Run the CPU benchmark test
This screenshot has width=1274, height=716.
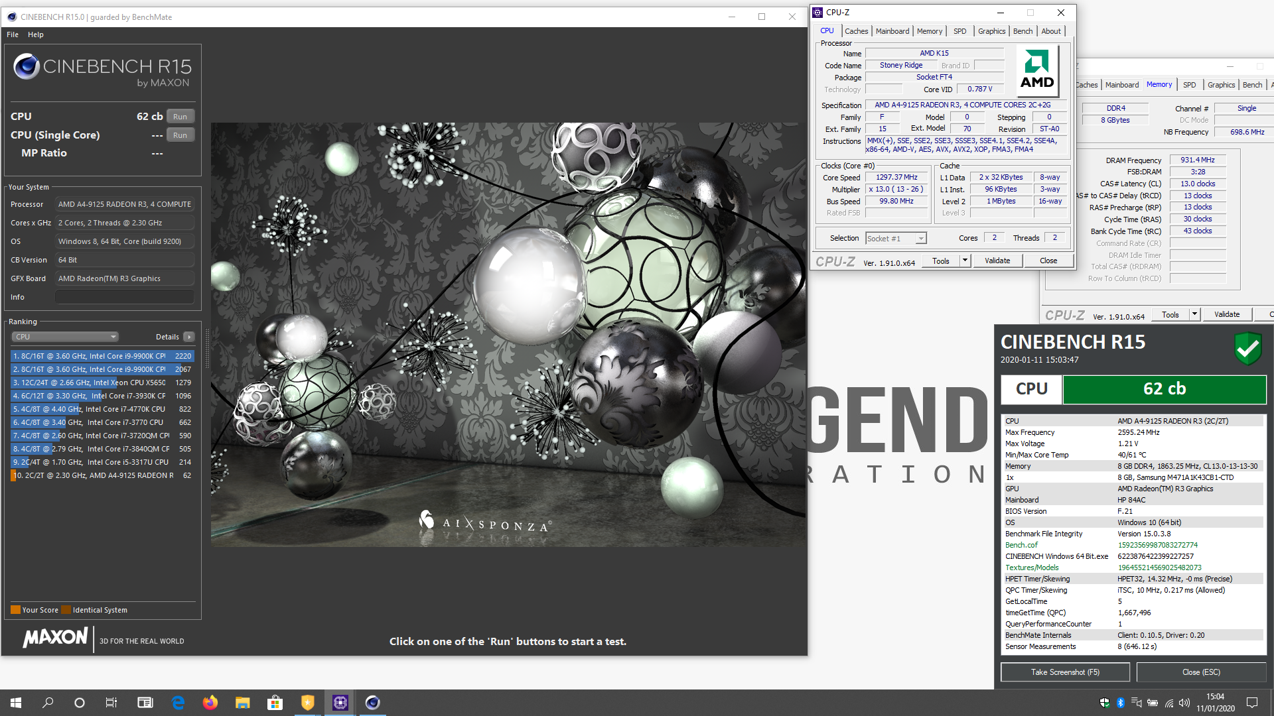[180, 117]
